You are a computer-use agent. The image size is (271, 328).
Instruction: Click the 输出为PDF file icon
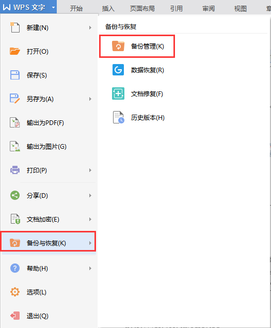tap(15, 122)
